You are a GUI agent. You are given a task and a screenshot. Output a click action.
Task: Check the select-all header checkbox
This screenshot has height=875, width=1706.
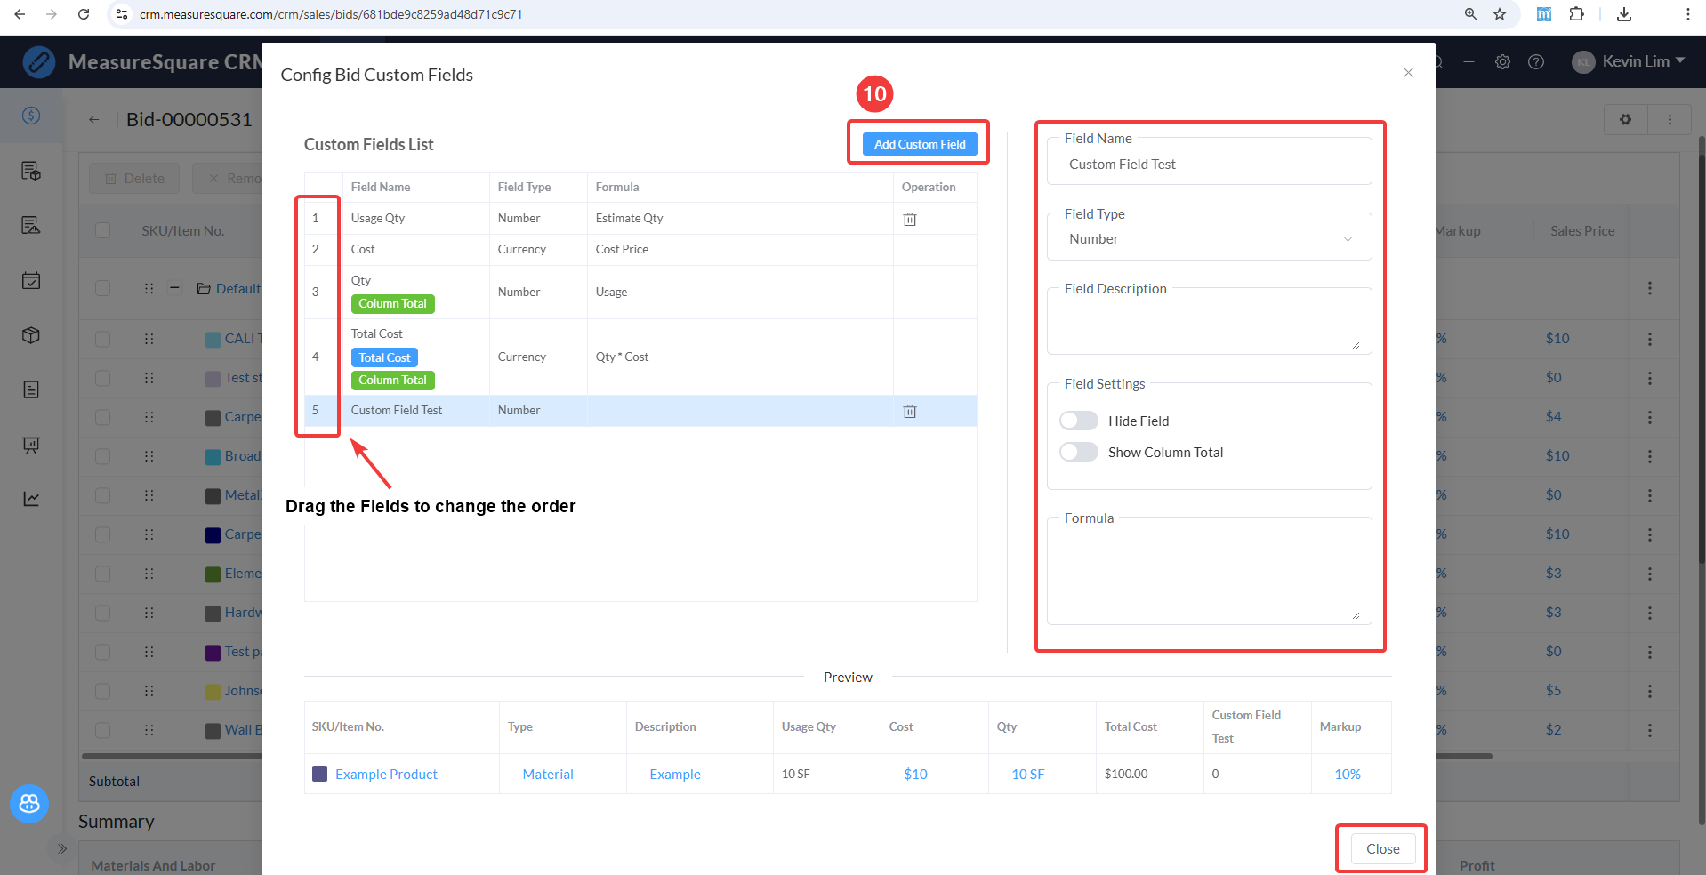click(103, 230)
